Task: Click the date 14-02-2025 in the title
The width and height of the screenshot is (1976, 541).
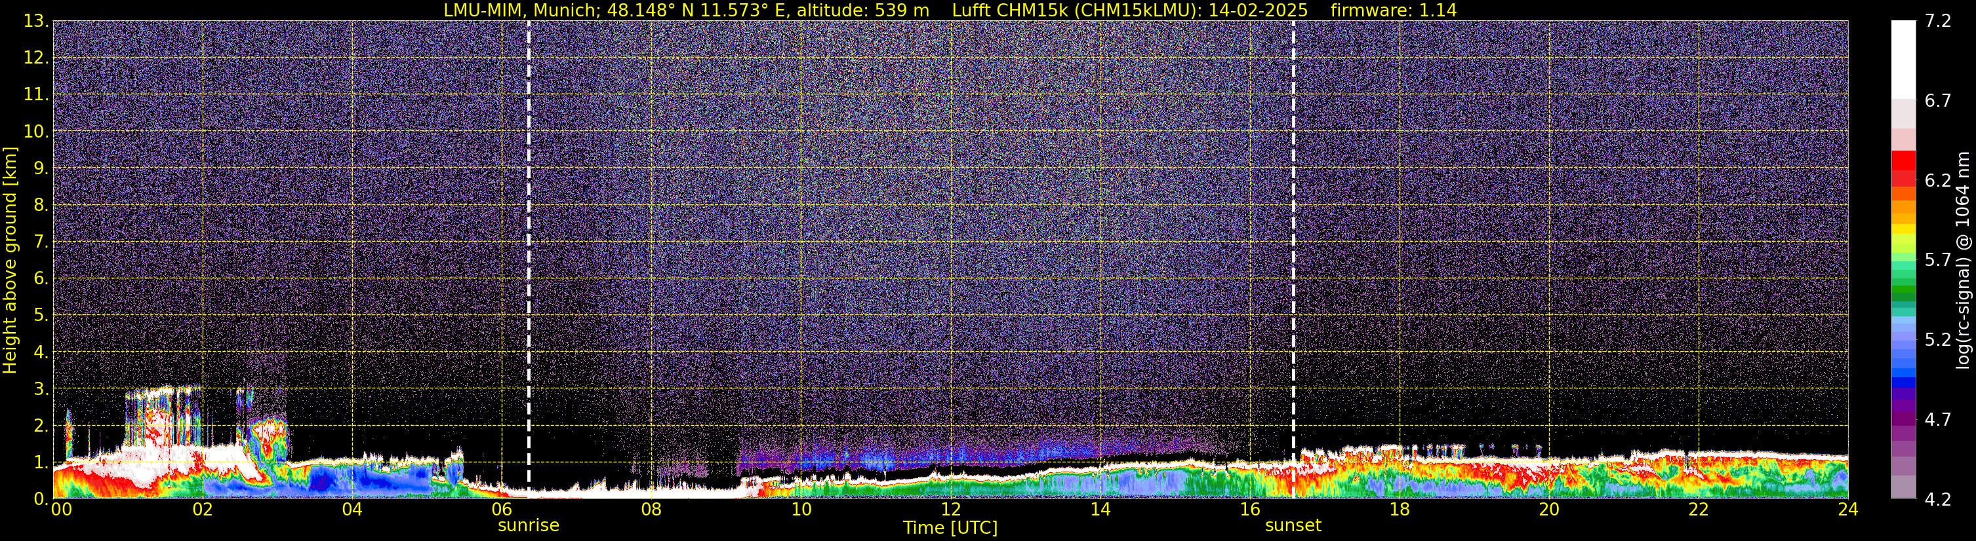Action: pyautogui.click(x=1257, y=10)
